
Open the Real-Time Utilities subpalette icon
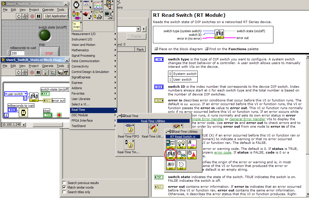154,128
